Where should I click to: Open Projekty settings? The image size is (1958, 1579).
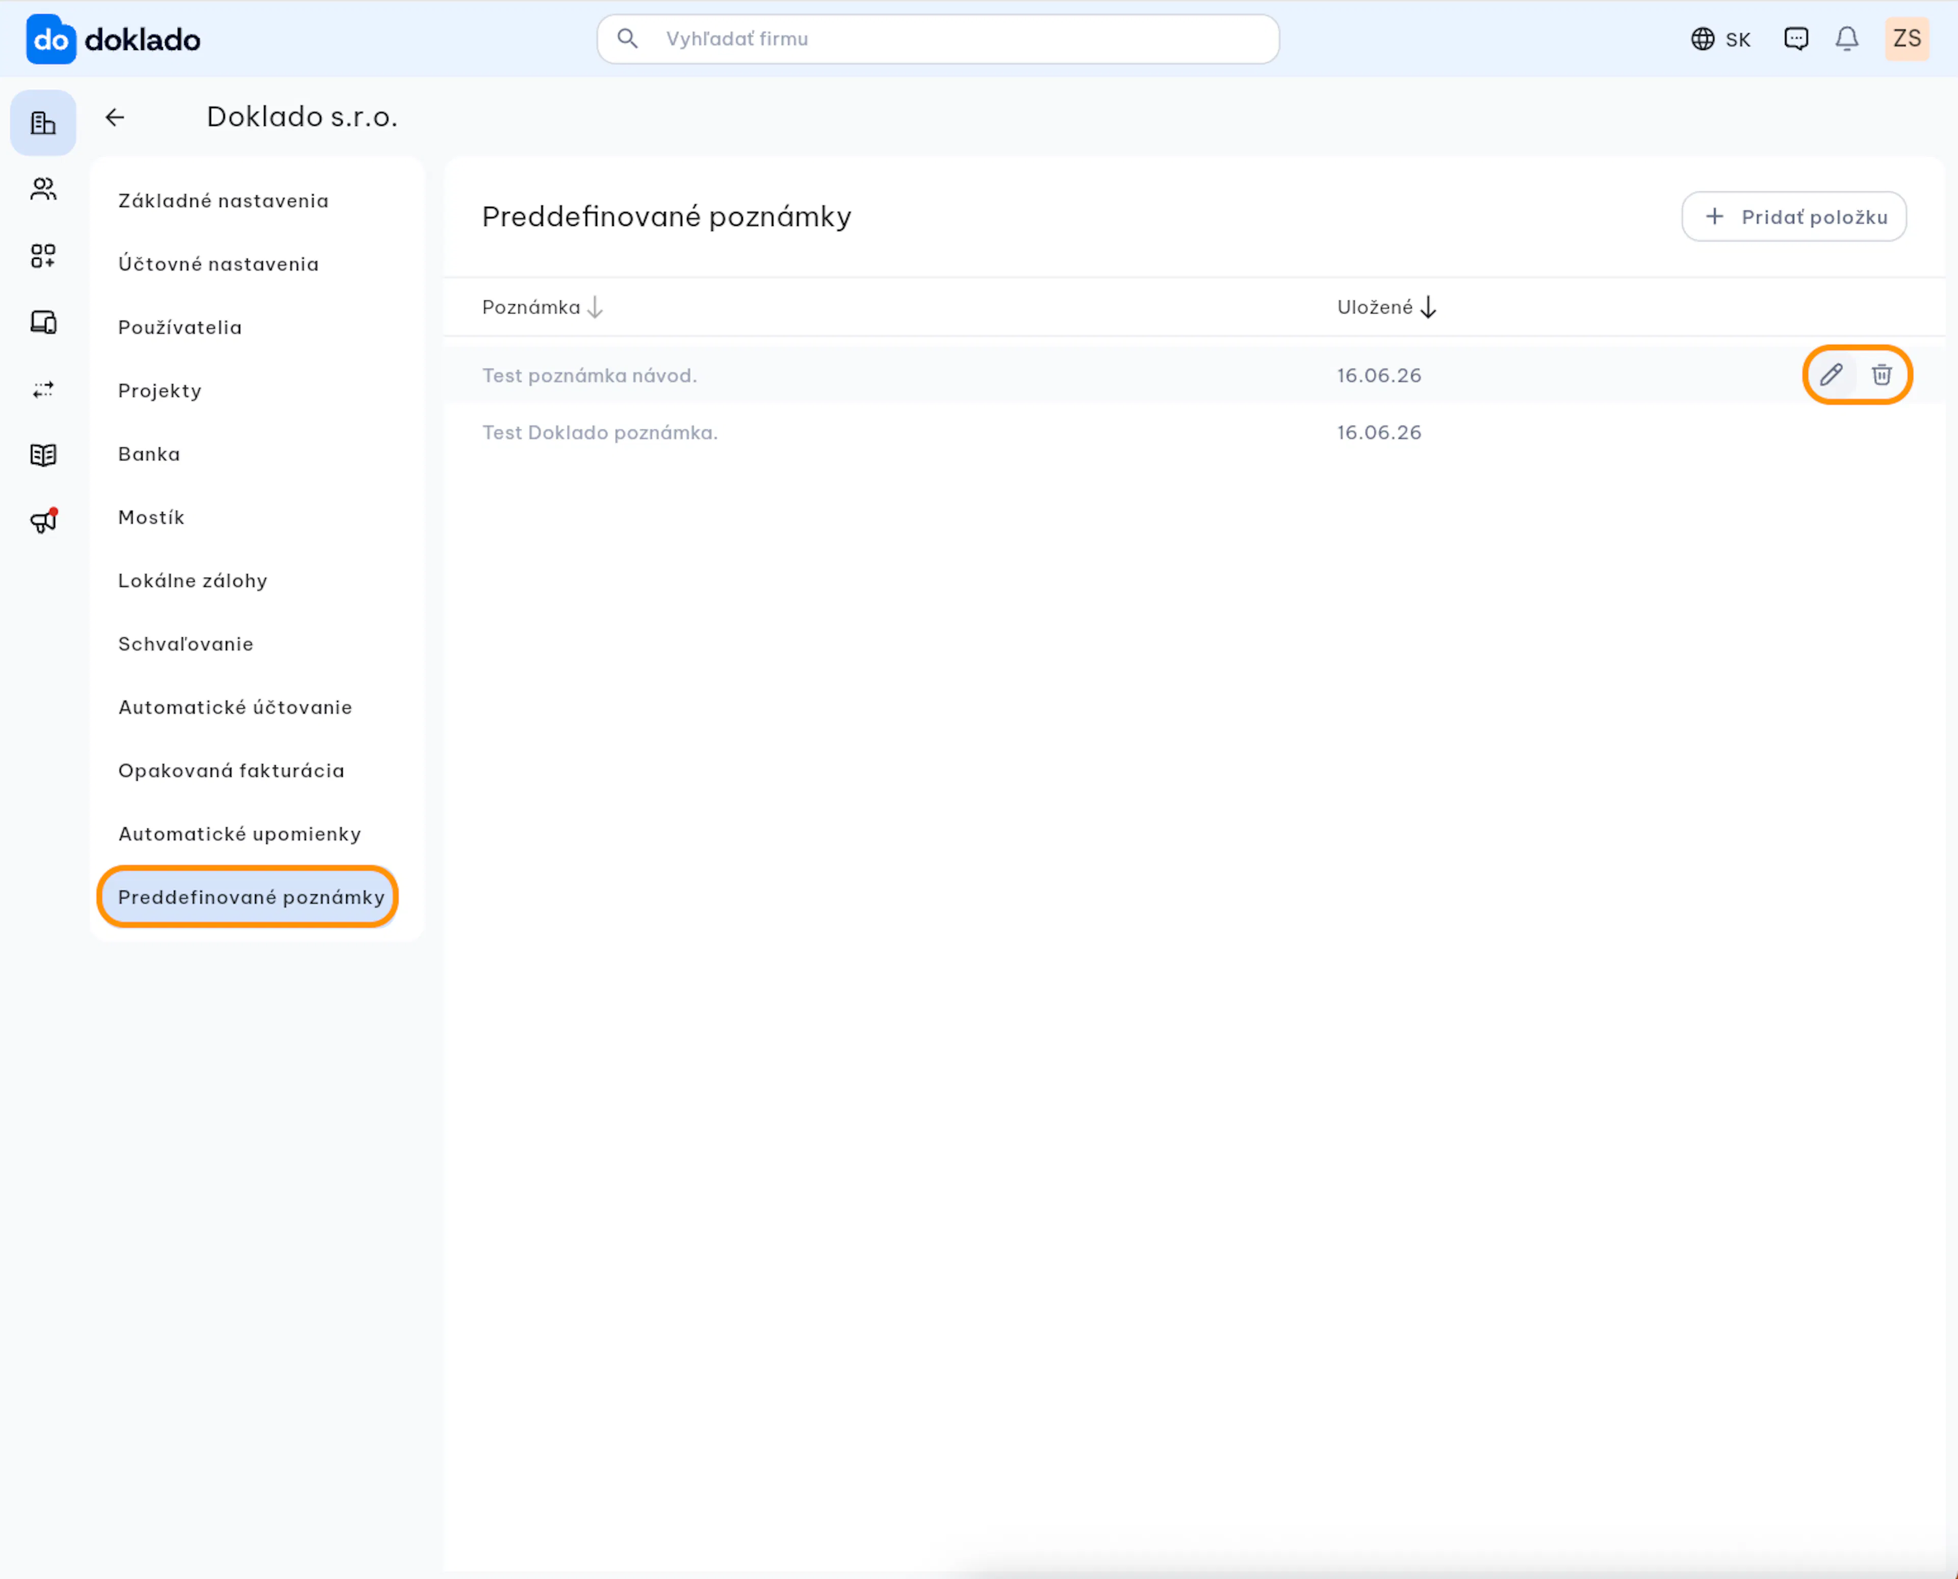pos(160,391)
